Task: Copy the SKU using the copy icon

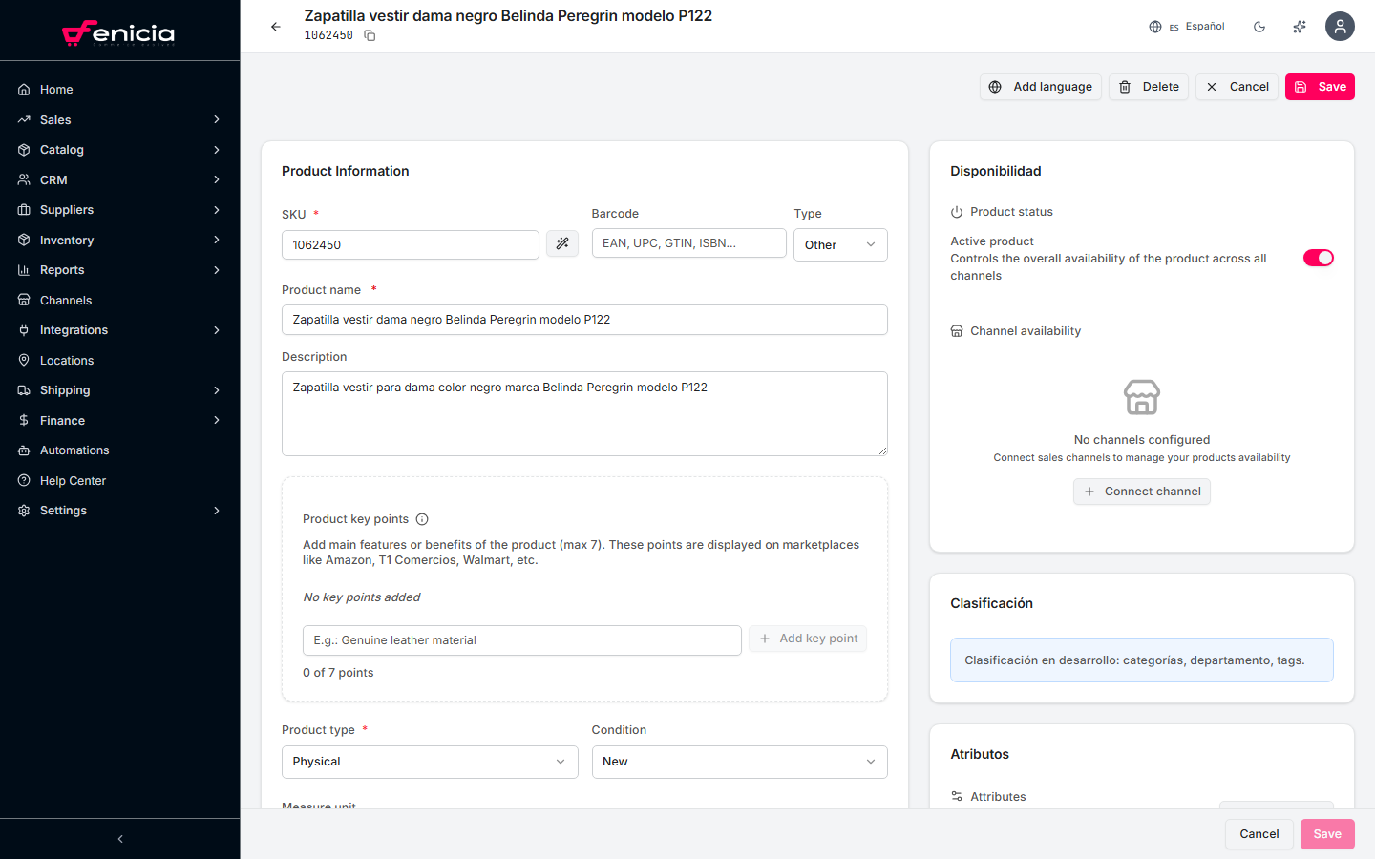Action: coord(370,35)
